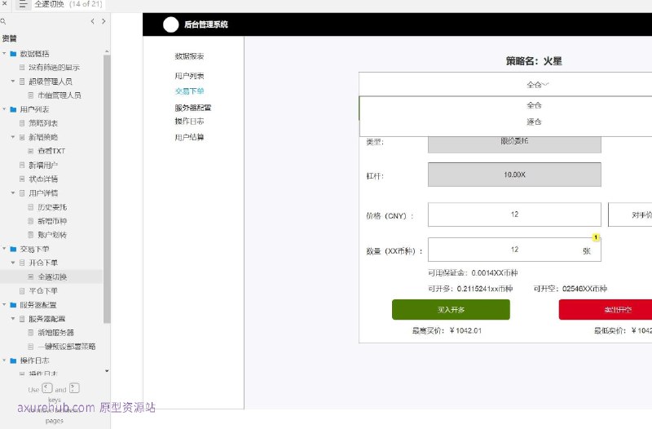The image size is (652, 429).
Task: Open 用户结算 in the admin side menu
Action: [x=189, y=137]
